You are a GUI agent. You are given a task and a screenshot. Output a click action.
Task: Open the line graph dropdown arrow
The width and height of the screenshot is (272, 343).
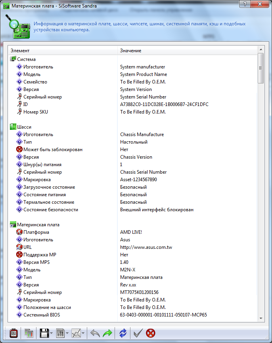pos(83,334)
